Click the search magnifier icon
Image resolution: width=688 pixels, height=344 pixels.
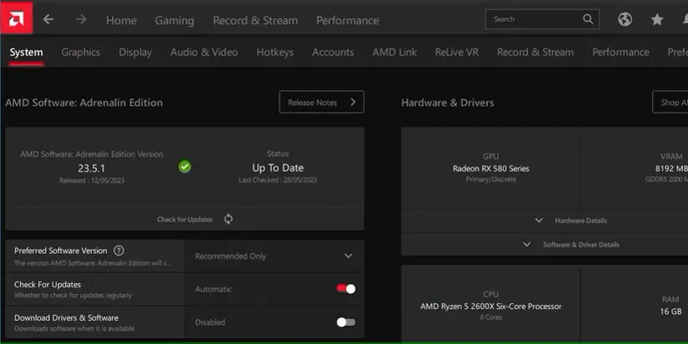pos(588,19)
